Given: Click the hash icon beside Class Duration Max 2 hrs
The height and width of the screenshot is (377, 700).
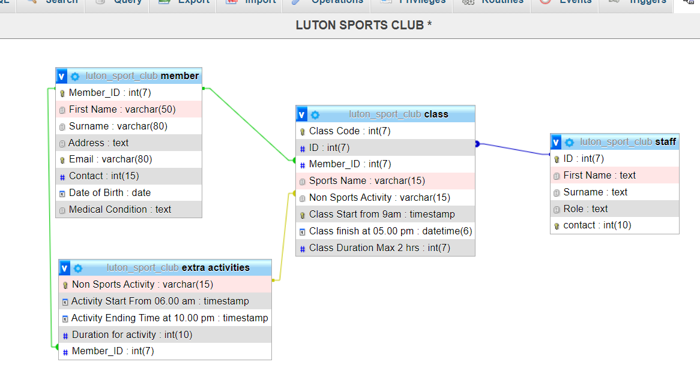Looking at the screenshot, I should [x=303, y=249].
